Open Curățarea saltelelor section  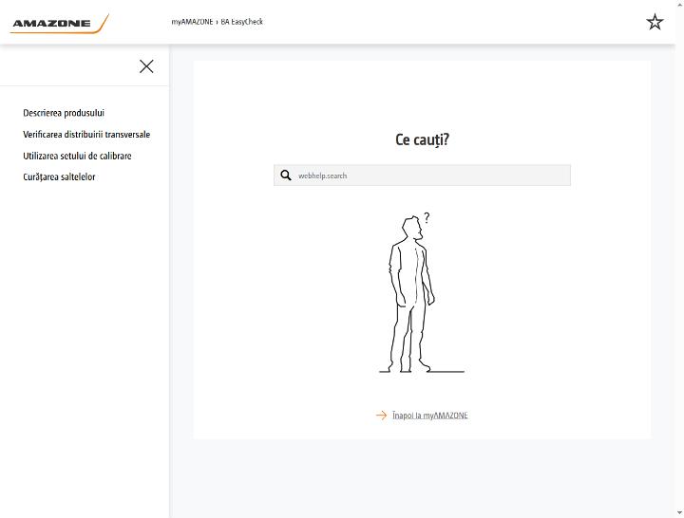[59, 176]
